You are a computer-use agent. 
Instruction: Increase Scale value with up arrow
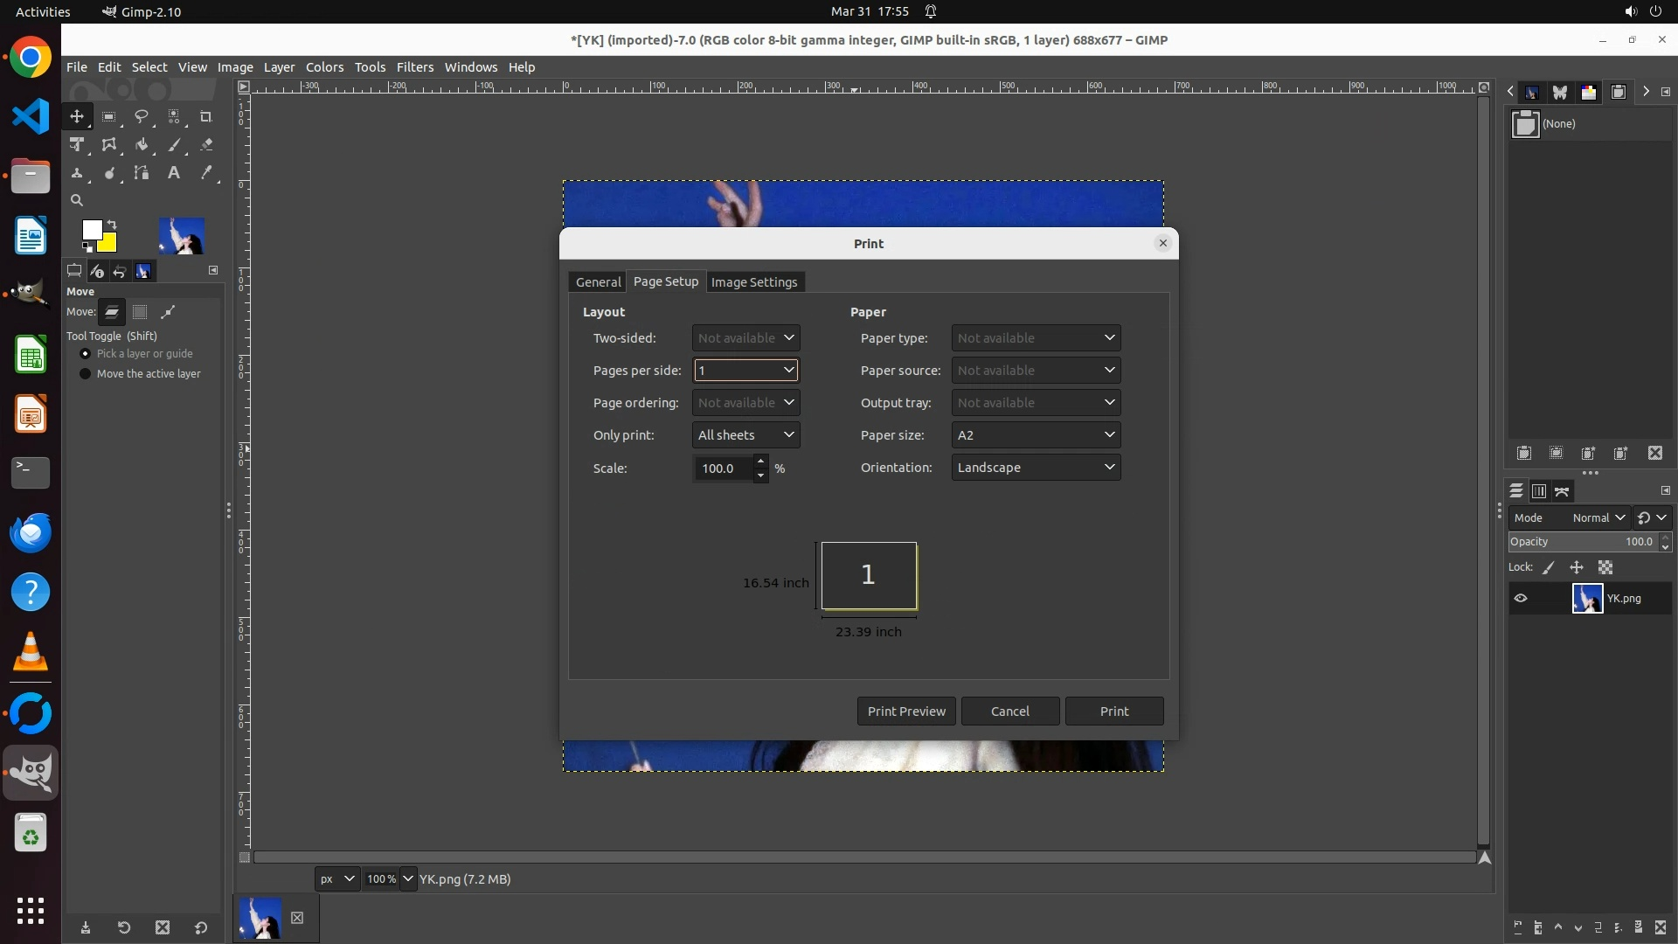(760, 461)
